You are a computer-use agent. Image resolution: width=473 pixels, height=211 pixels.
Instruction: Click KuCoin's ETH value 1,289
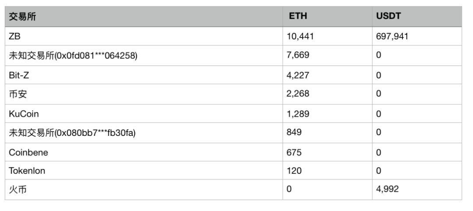pyautogui.click(x=298, y=114)
